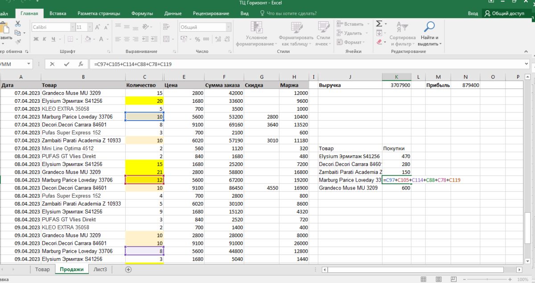Toggle bold formatting (Ж)
Image resolution: width=535 pixels, height=283 pixels.
pos(36,40)
